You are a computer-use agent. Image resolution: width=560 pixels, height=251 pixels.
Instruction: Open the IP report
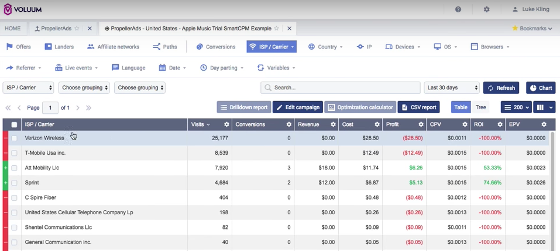[x=365, y=47]
